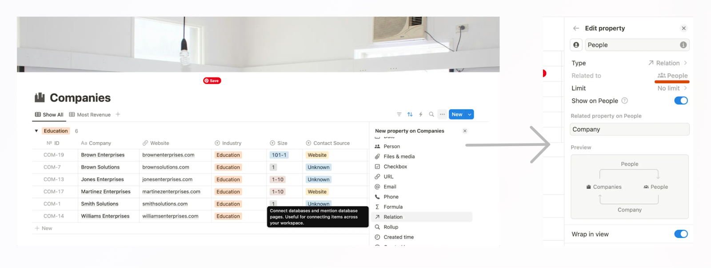Open the Jones Enterprises row
This screenshot has width=711, height=268.
pos(103,179)
